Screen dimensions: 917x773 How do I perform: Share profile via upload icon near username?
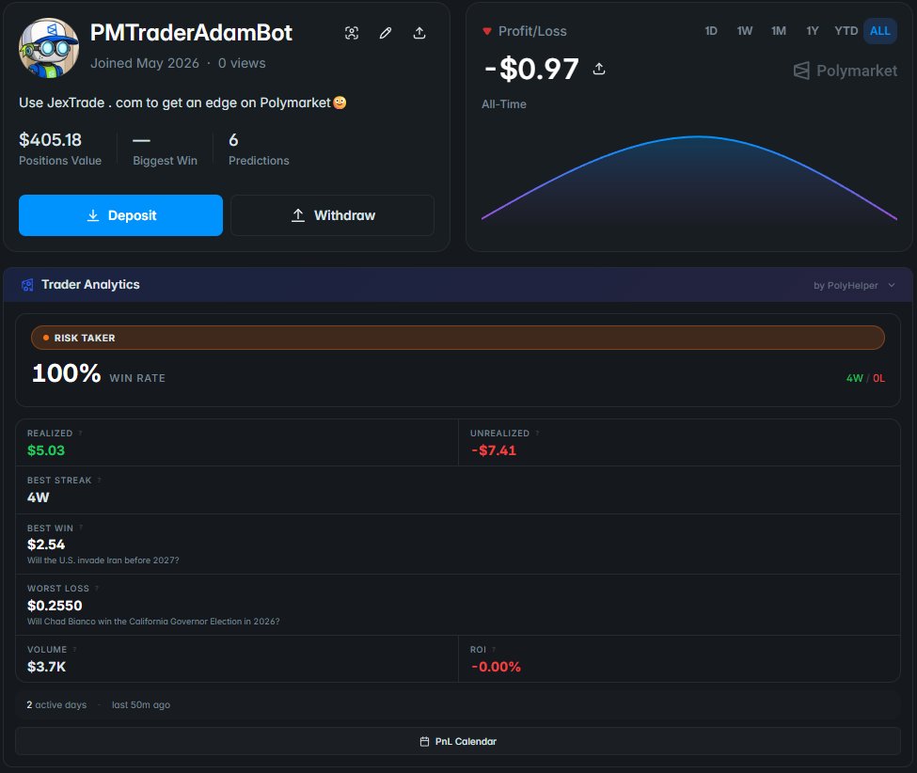[x=419, y=33]
